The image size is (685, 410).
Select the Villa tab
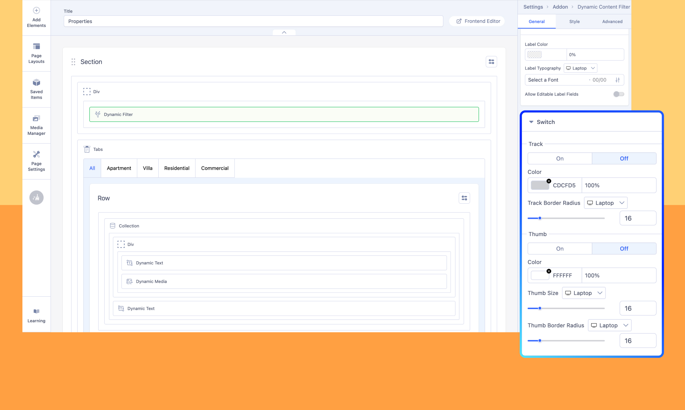(147, 168)
